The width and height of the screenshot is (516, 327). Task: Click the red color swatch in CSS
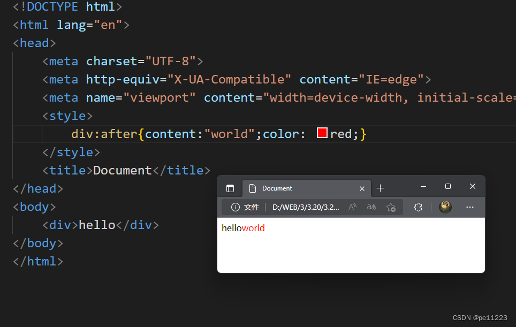coord(322,133)
